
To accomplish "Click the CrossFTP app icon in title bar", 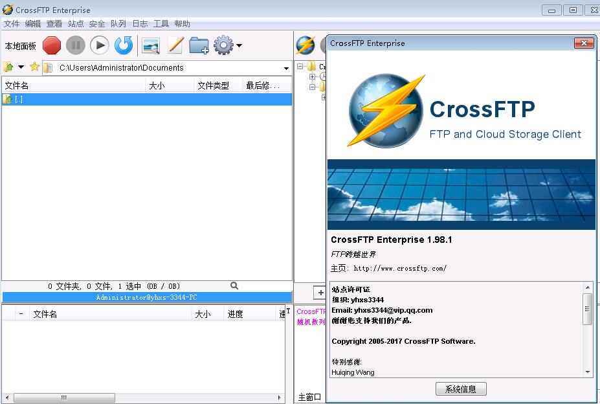I will point(7,10).
